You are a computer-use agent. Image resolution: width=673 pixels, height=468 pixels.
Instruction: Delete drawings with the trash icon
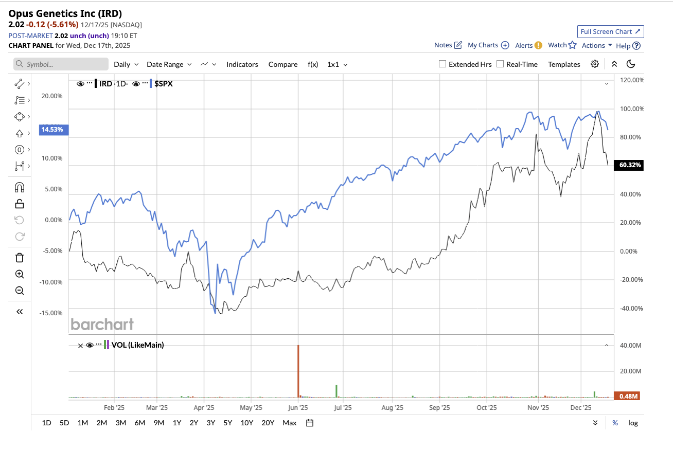point(20,258)
